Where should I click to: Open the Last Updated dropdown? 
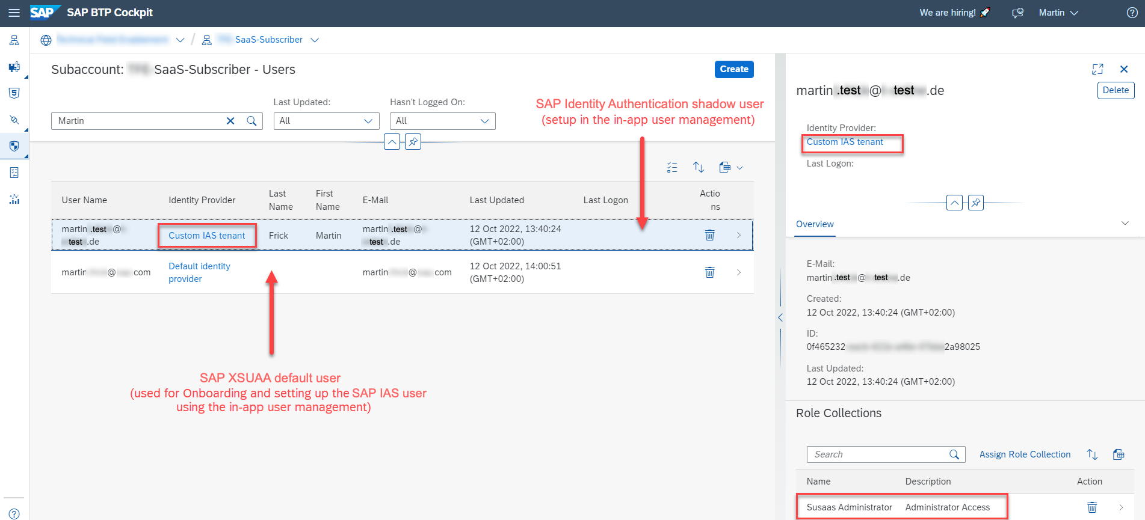pyautogui.click(x=326, y=121)
